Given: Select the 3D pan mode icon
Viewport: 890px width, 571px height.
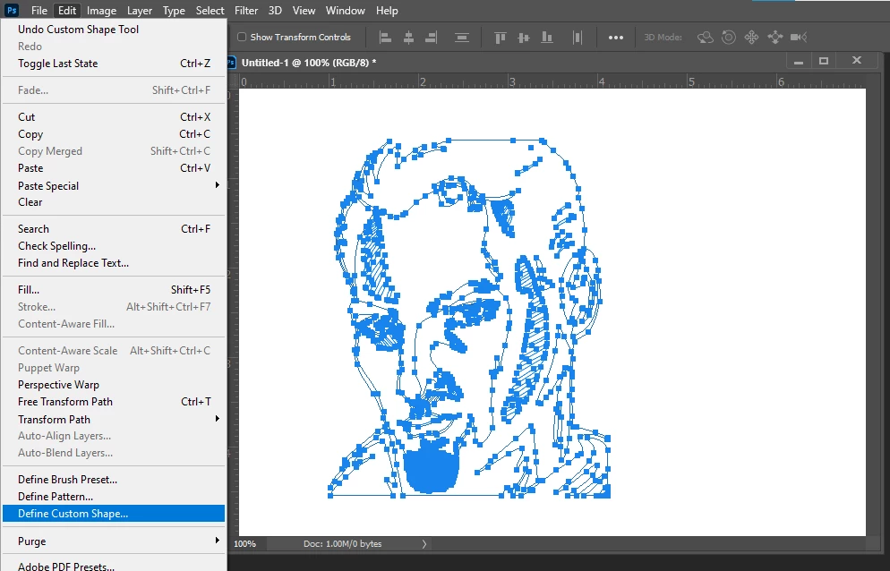Looking at the screenshot, I should tap(751, 38).
